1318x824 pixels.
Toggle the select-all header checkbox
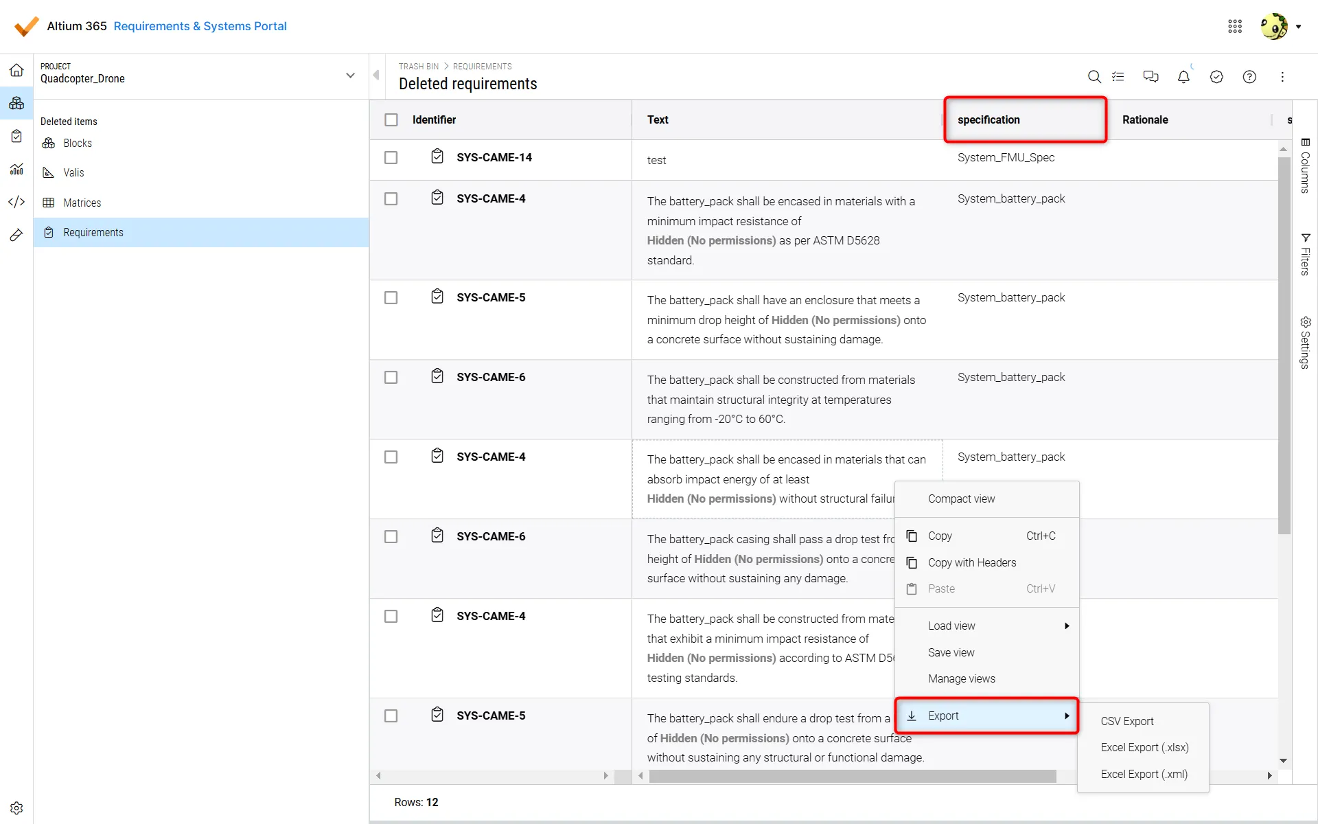(x=391, y=119)
